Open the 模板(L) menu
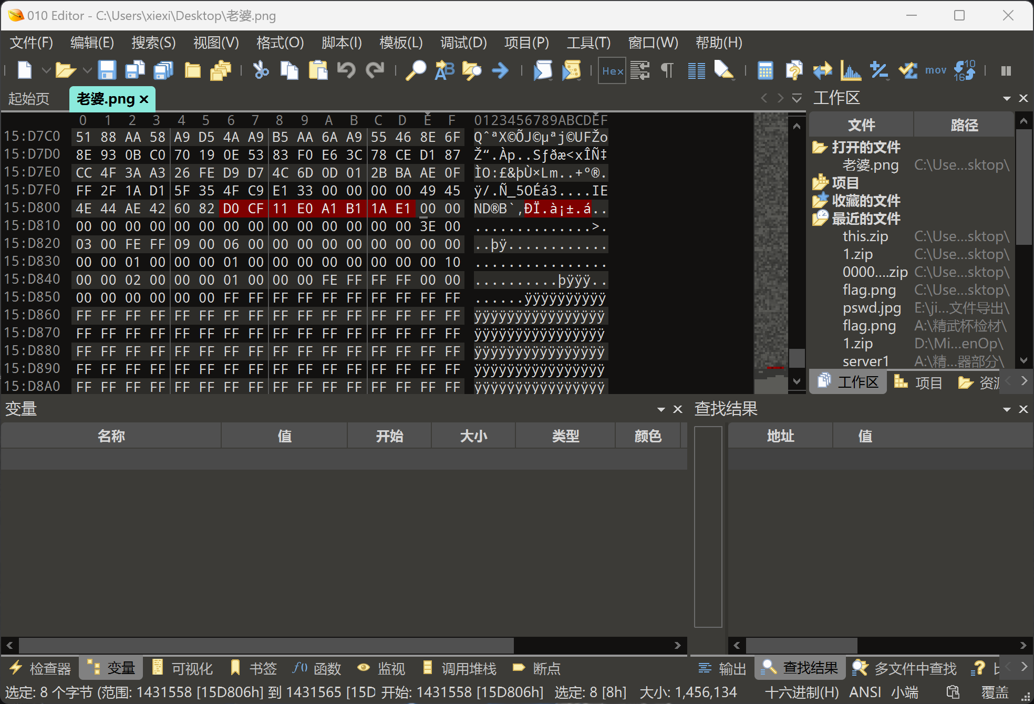Screen dimensions: 1034x704 (401, 43)
